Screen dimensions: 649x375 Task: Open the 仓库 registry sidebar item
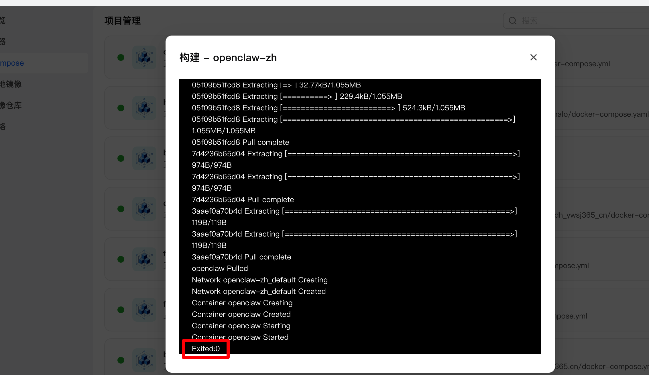[x=11, y=105]
